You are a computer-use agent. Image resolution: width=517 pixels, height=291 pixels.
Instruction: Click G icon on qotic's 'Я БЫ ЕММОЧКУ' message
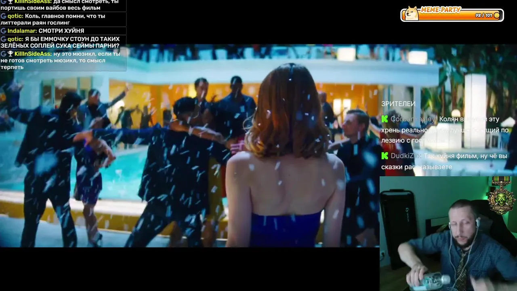[3, 39]
